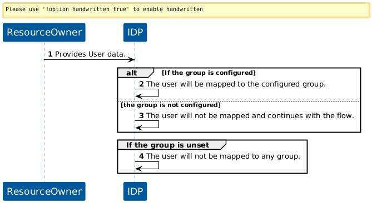Click the bottom IDP participant box
The width and height of the screenshot is (372, 203).
tap(135, 191)
